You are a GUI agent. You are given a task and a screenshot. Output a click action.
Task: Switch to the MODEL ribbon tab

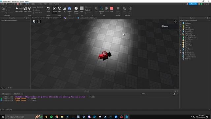click(x=33, y=4)
